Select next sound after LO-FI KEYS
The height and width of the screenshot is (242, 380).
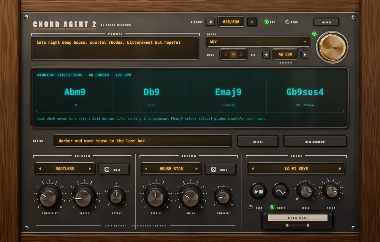340,169
